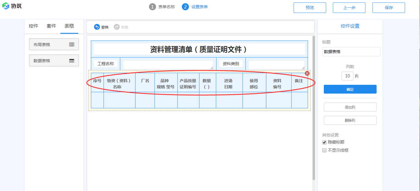Switch to the 控件 tab
The image size is (420, 191).
click(x=33, y=26)
